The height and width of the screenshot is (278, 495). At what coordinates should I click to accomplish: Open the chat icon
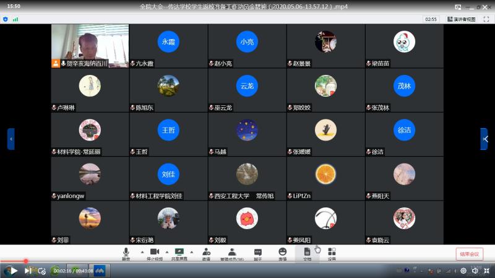258,253
